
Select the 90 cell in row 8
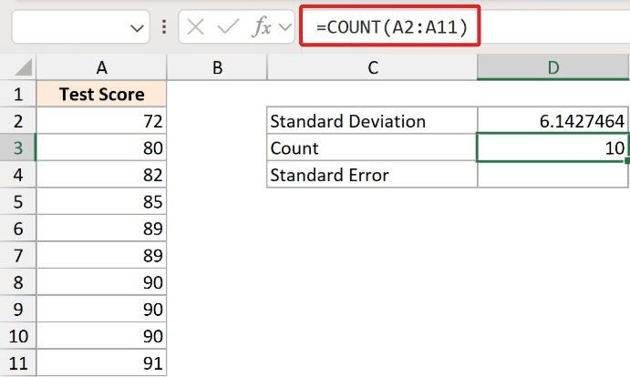(101, 282)
